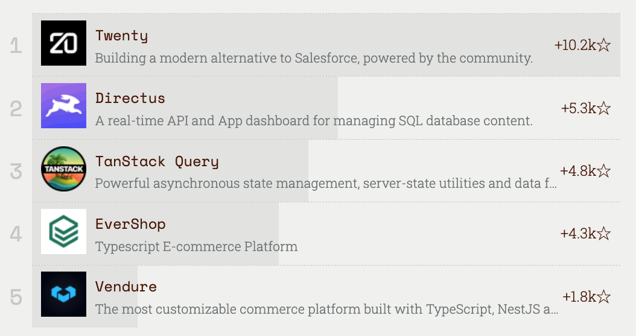636x336 pixels.
Task: Open the TanStack Query title link
Action: pos(157,161)
